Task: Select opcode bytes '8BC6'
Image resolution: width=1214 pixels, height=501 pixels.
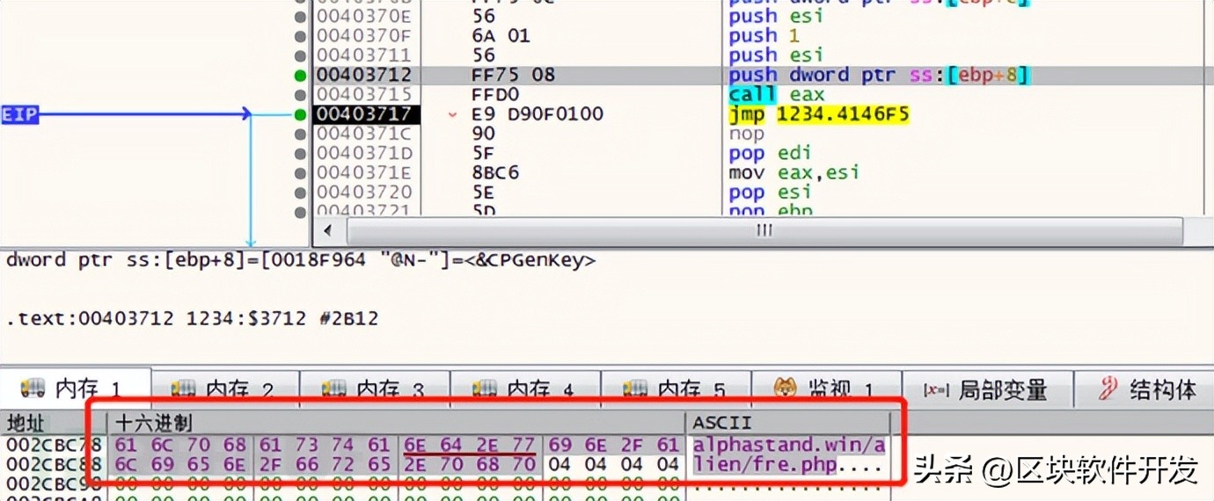Action: click(495, 173)
